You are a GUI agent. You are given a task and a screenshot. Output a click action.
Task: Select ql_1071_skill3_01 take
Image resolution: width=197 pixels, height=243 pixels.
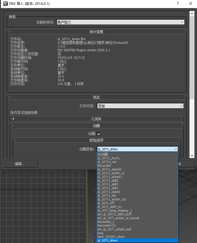138,207
